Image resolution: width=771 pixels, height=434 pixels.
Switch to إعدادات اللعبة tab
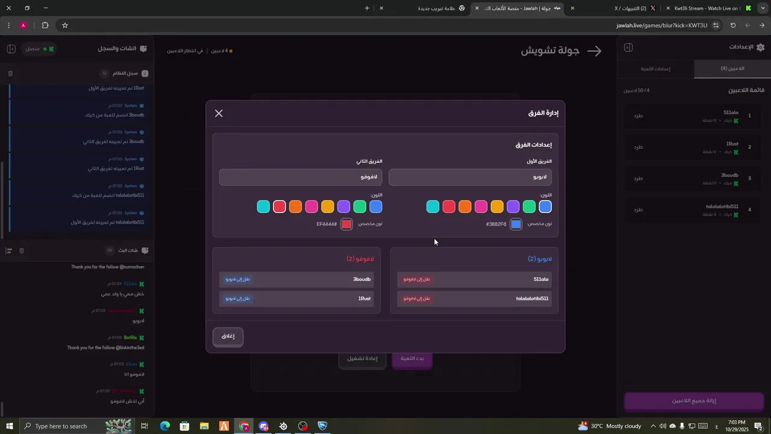click(x=656, y=69)
